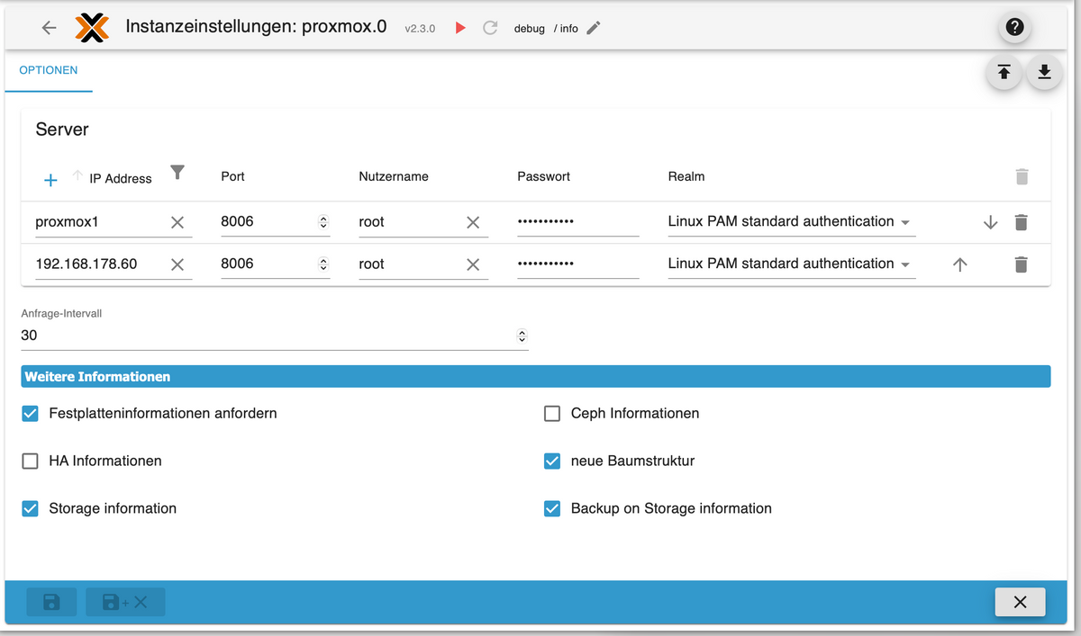Click the Nutzername column header
The height and width of the screenshot is (636, 1081).
[394, 176]
